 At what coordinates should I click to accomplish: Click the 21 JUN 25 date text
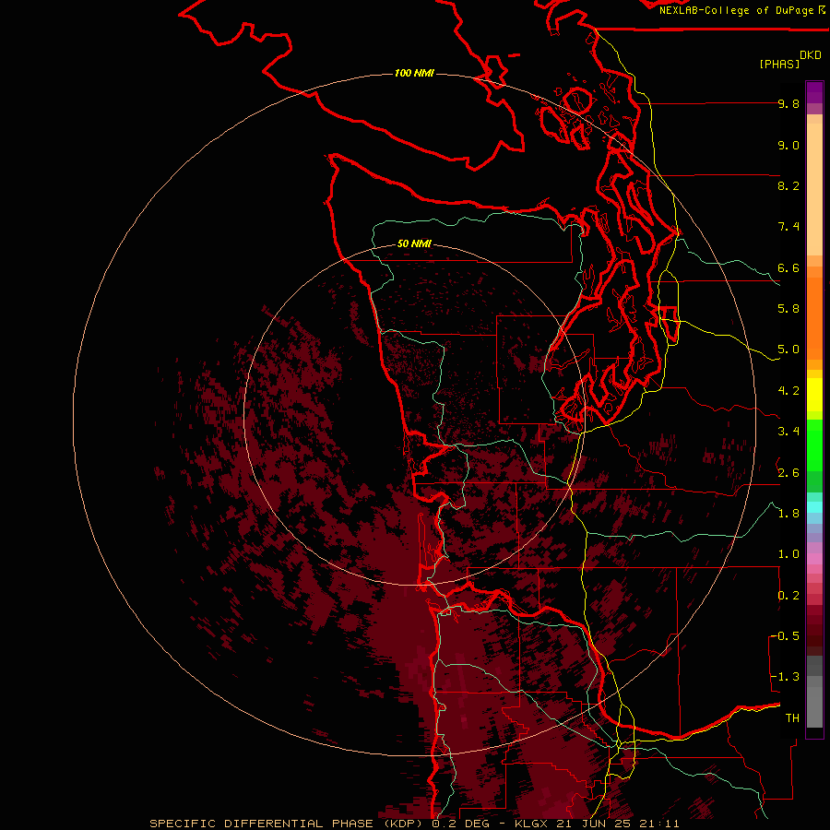595,824
